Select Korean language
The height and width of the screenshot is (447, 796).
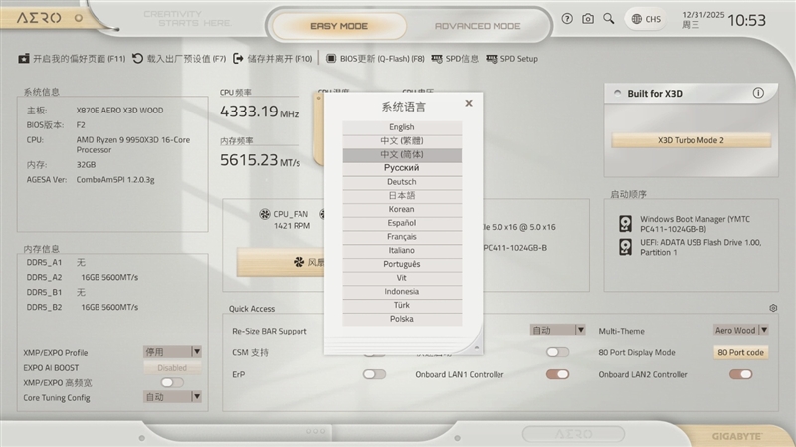[x=402, y=209]
